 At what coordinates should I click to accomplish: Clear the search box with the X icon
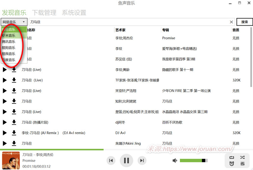click(x=231, y=22)
